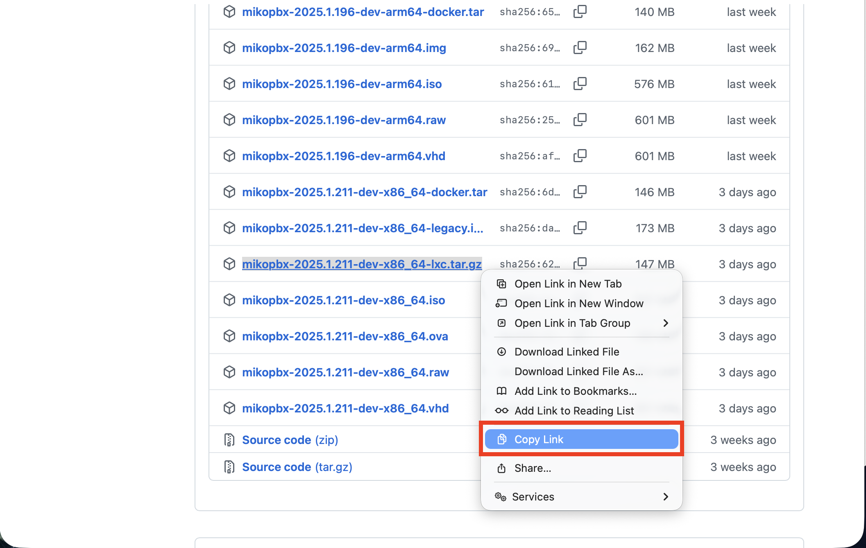Copy SHA256 hash for arm64.raw file
The width and height of the screenshot is (866, 548).
point(580,120)
